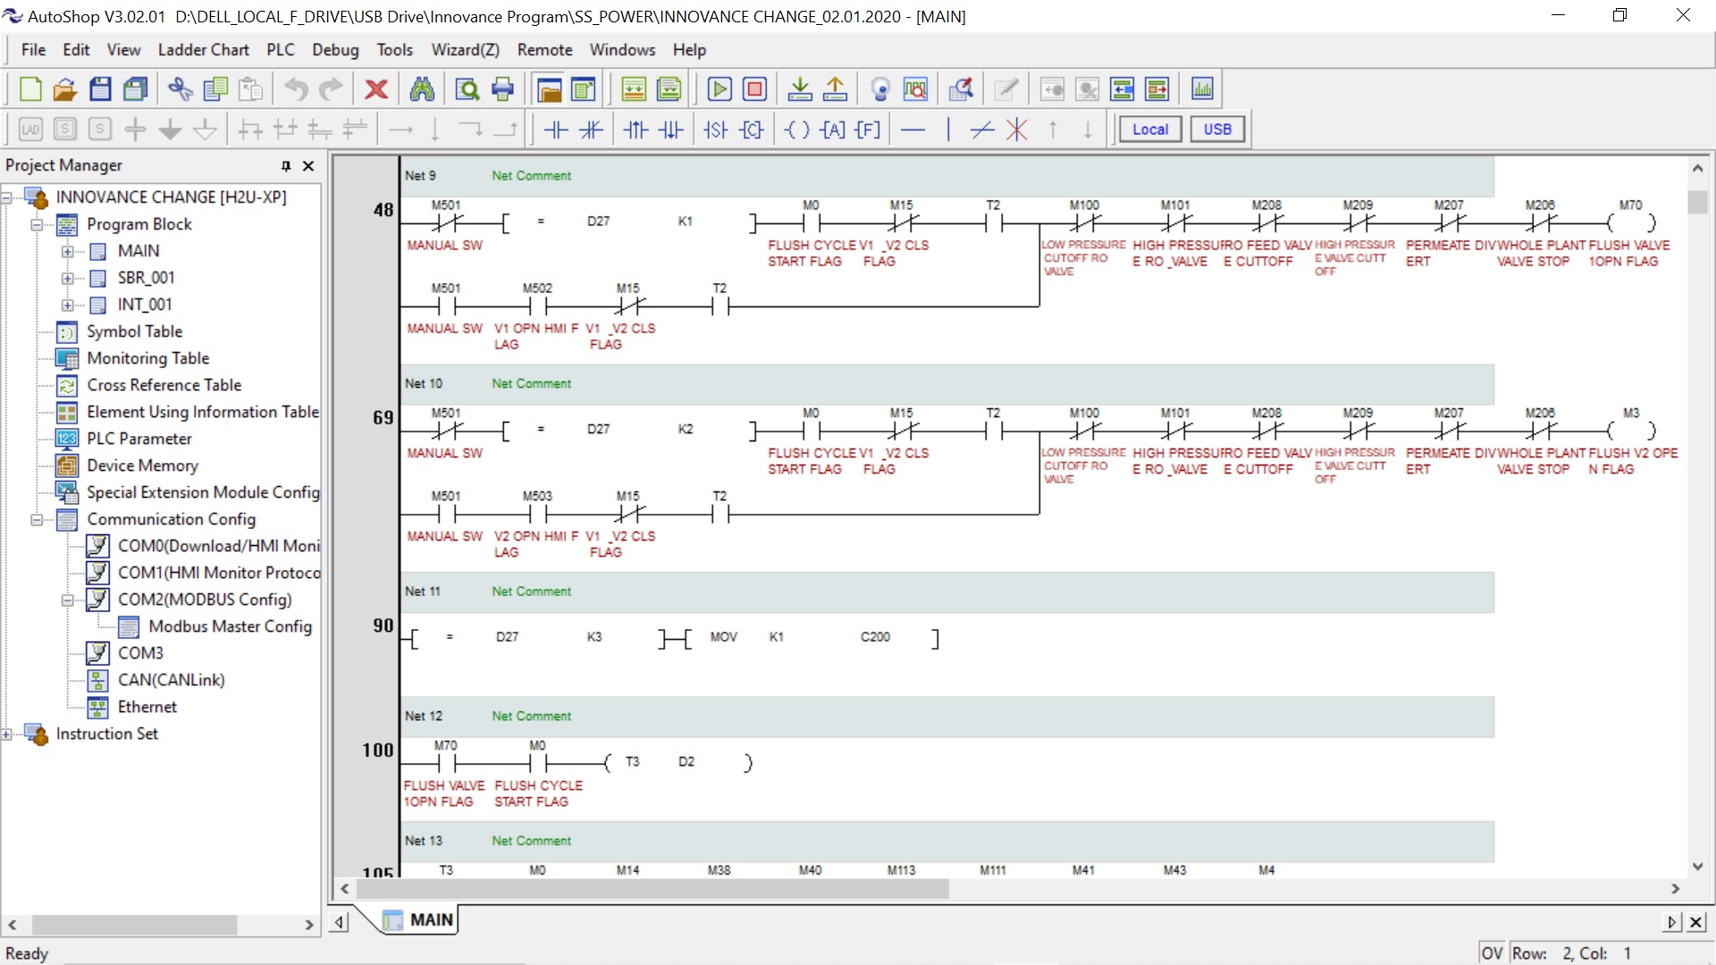Click the ladder editor horizontal scrollbar
1716x965 pixels.
pos(652,889)
